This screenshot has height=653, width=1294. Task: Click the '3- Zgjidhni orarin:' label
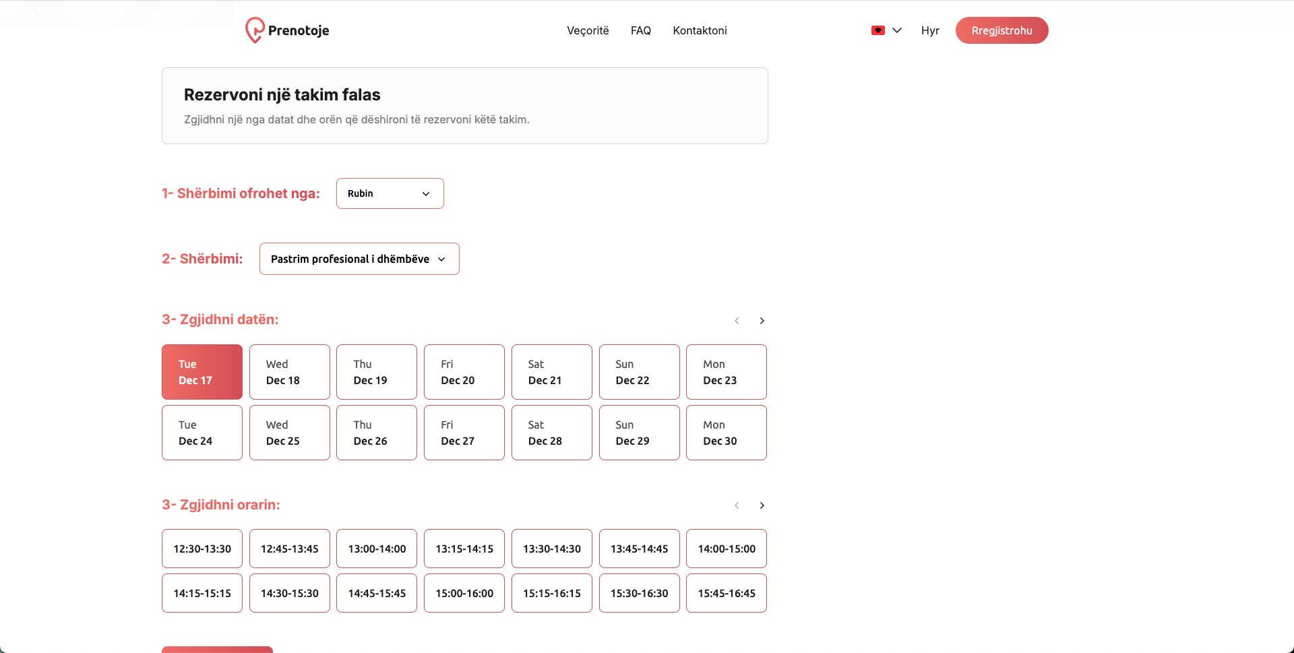[x=221, y=505]
